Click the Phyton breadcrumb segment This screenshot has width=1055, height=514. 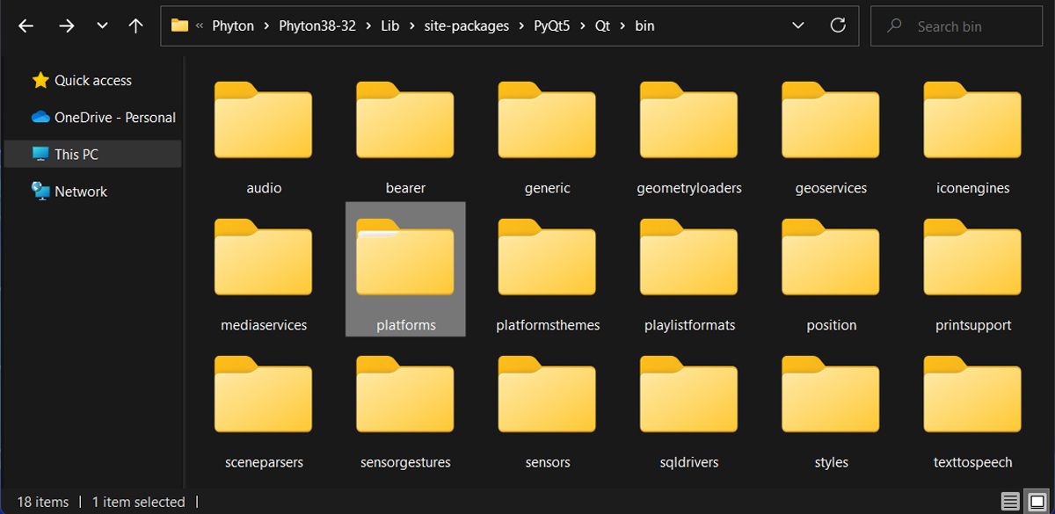tap(233, 26)
